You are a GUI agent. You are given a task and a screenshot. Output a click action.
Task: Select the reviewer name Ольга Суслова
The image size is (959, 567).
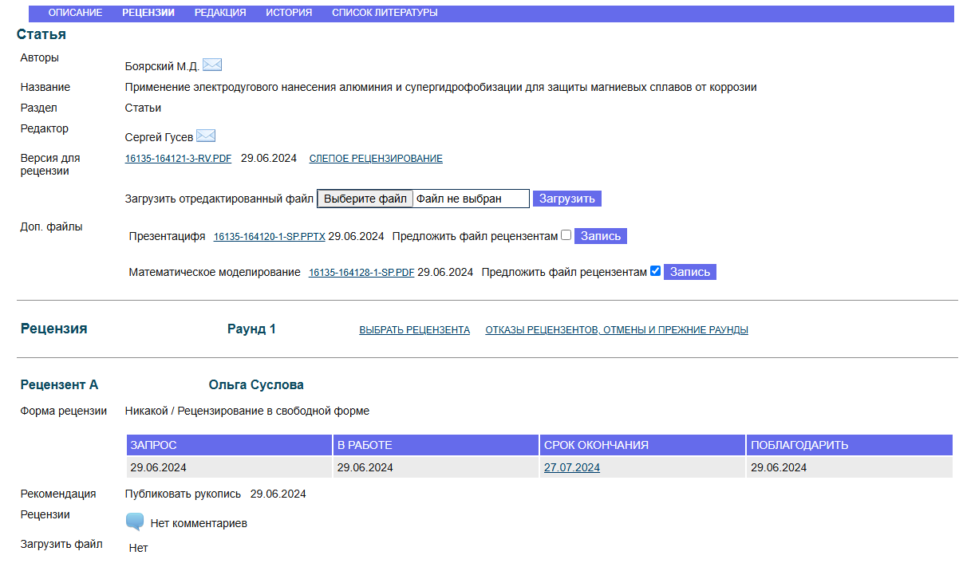(x=256, y=385)
